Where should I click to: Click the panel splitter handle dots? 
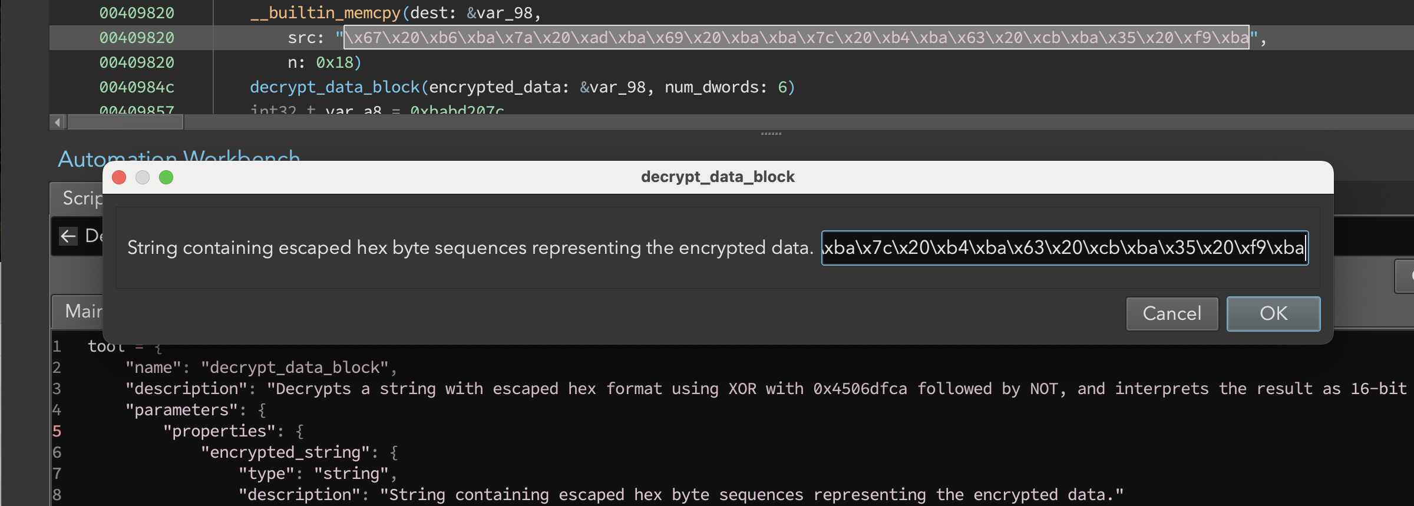(771, 134)
